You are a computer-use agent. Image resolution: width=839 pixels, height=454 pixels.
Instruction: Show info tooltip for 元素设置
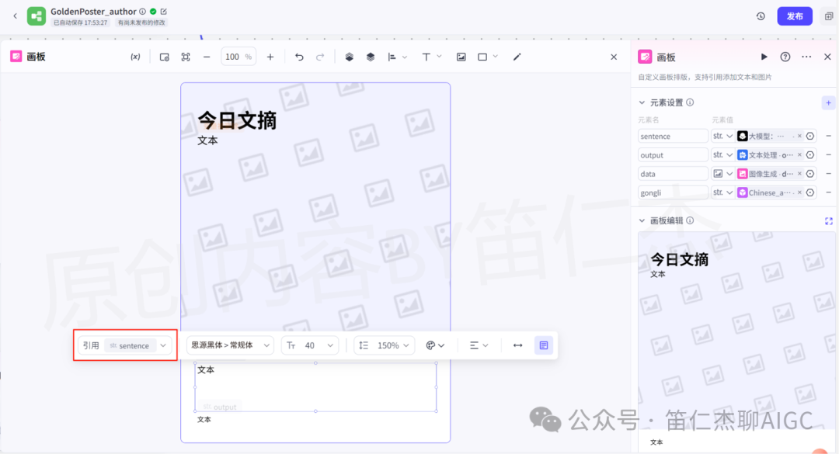pyautogui.click(x=690, y=102)
